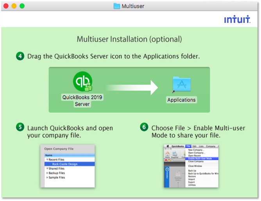The image size is (261, 201).
Task: Close the Multiuser window
Action: (x=6, y=6)
